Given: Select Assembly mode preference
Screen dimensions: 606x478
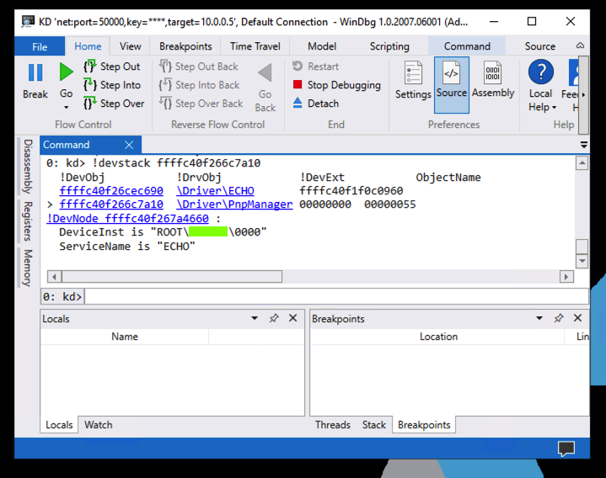Looking at the screenshot, I should click(493, 80).
